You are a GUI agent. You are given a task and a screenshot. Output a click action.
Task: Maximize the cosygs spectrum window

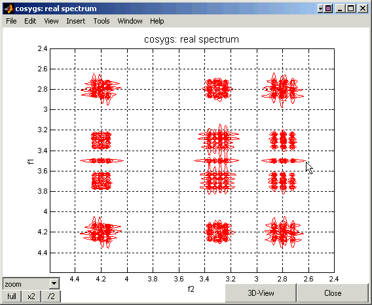(350, 9)
